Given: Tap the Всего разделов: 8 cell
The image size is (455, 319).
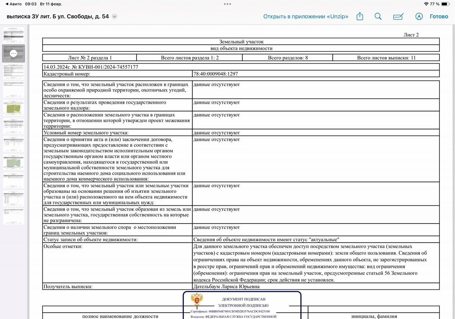Looking at the screenshot, I should pos(288,57).
